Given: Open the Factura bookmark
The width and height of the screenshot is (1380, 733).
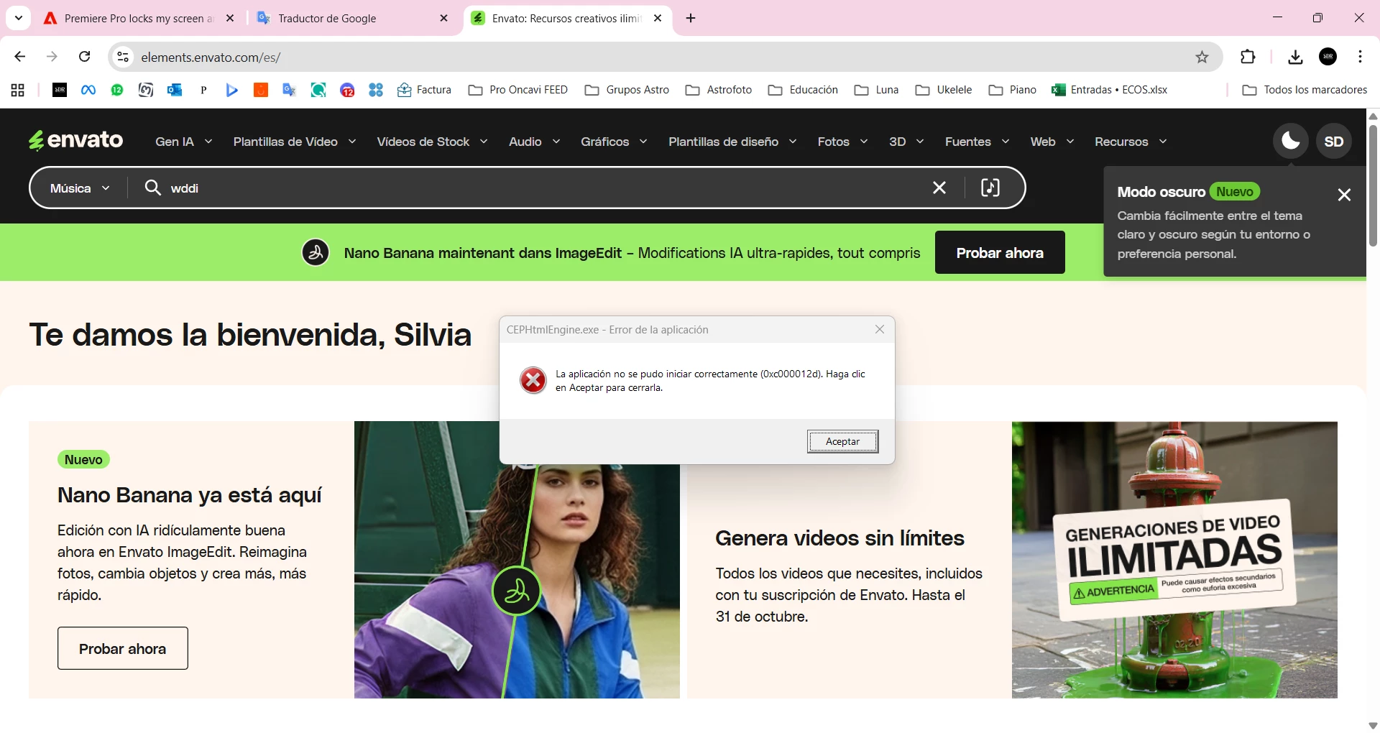Looking at the screenshot, I should click(x=424, y=90).
